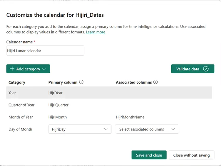Click the Associated columns info icon
This screenshot has width=221, height=166.
(x=156, y=82)
